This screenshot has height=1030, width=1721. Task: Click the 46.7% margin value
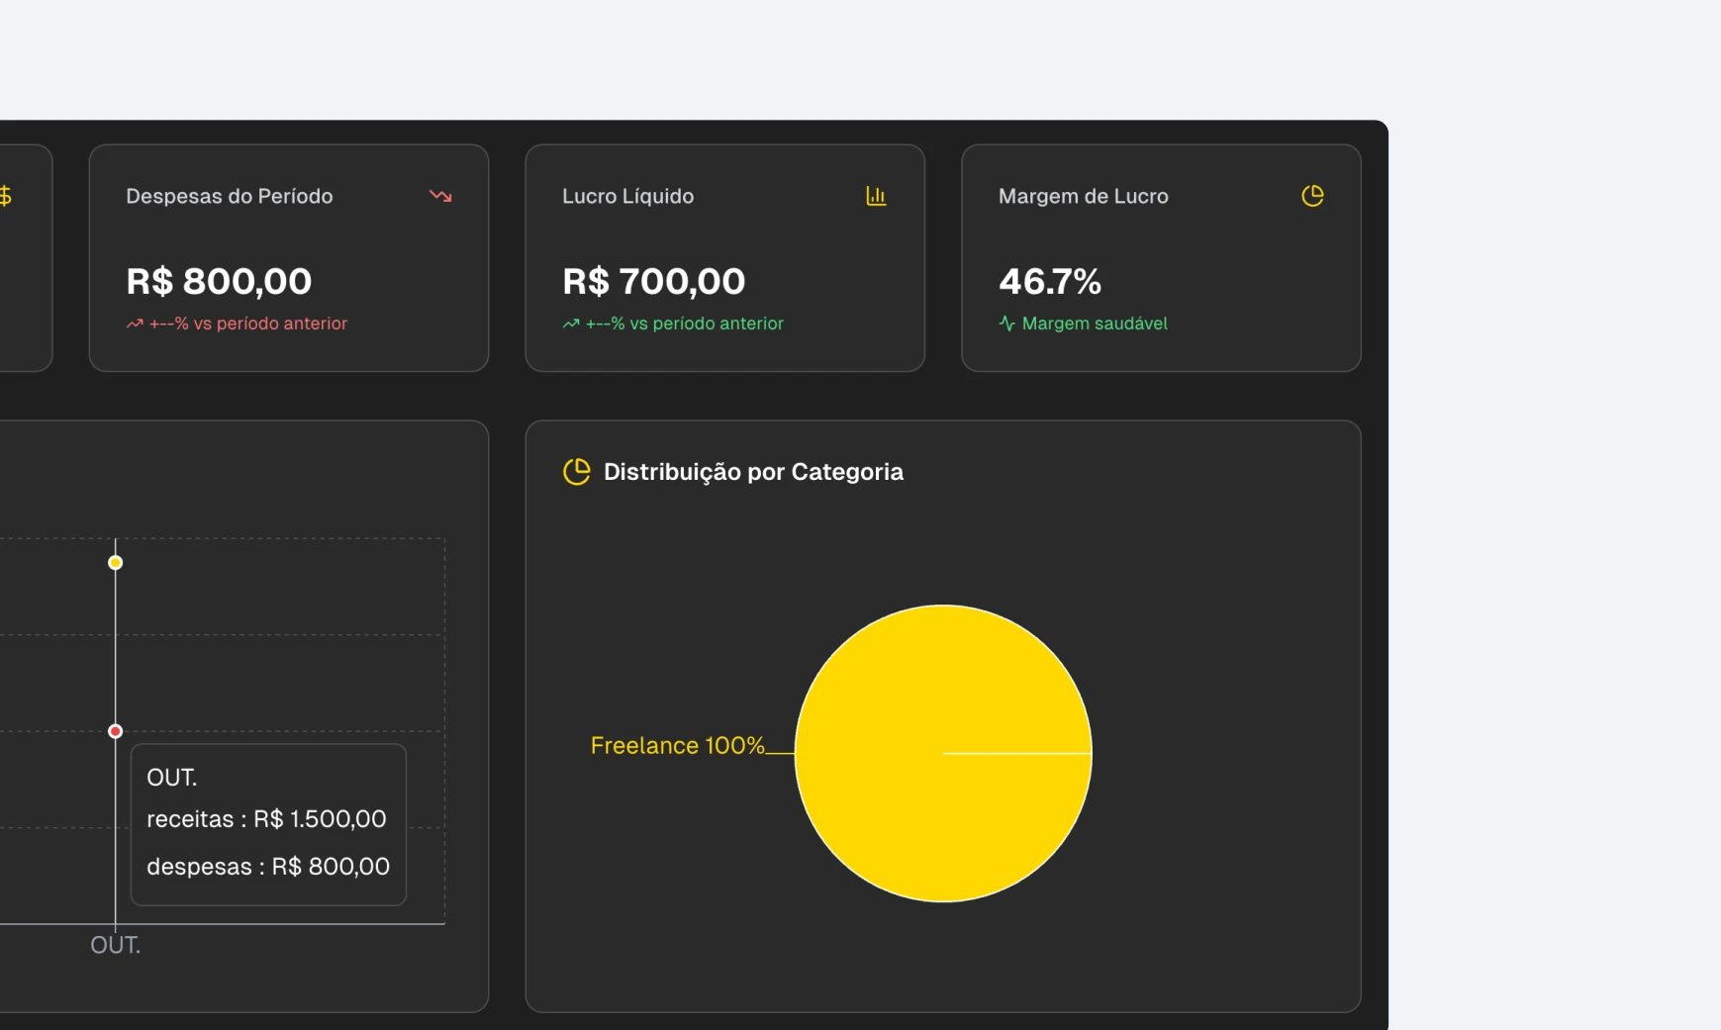(x=1049, y=282)
